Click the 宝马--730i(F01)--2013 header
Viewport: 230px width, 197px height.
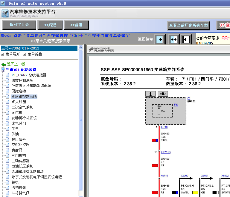tap(39, 48)
